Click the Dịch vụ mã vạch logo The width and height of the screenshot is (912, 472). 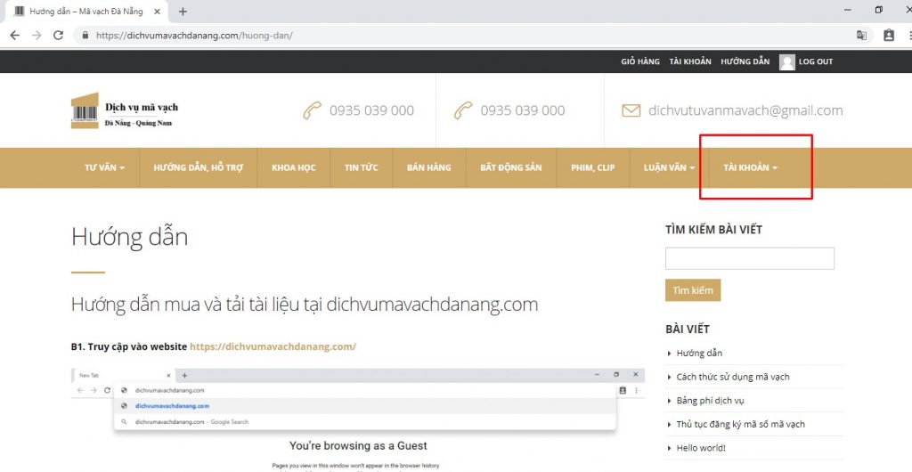pos(125,111)
